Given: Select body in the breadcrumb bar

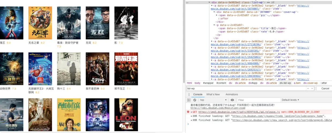Looking at the screenshot, I should pos(197,83).
